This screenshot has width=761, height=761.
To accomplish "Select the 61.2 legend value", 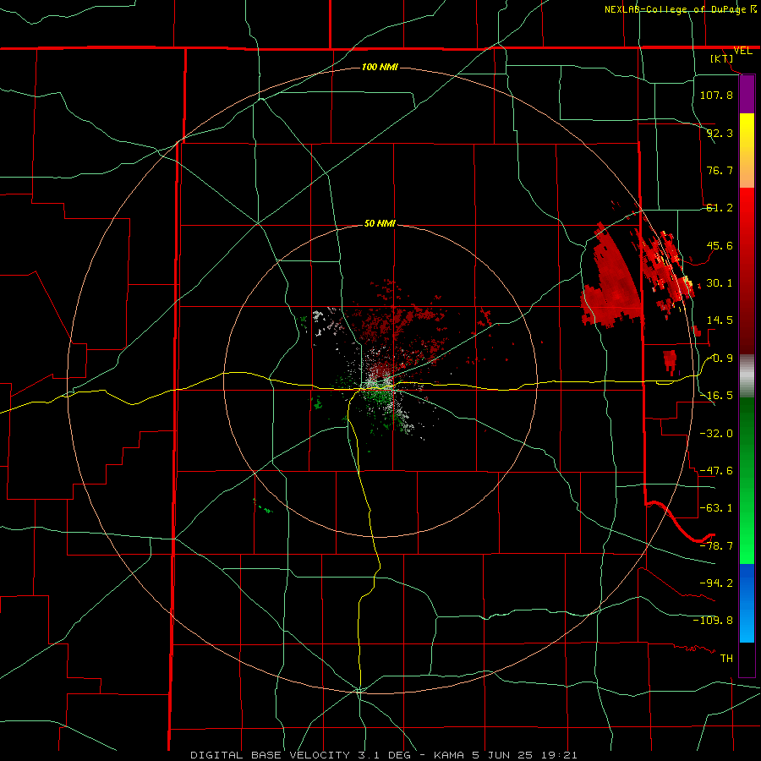I will (720, 208).
